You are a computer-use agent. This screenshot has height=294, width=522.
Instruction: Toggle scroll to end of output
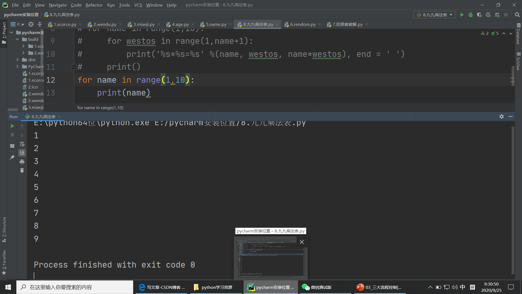pos(22,153)
